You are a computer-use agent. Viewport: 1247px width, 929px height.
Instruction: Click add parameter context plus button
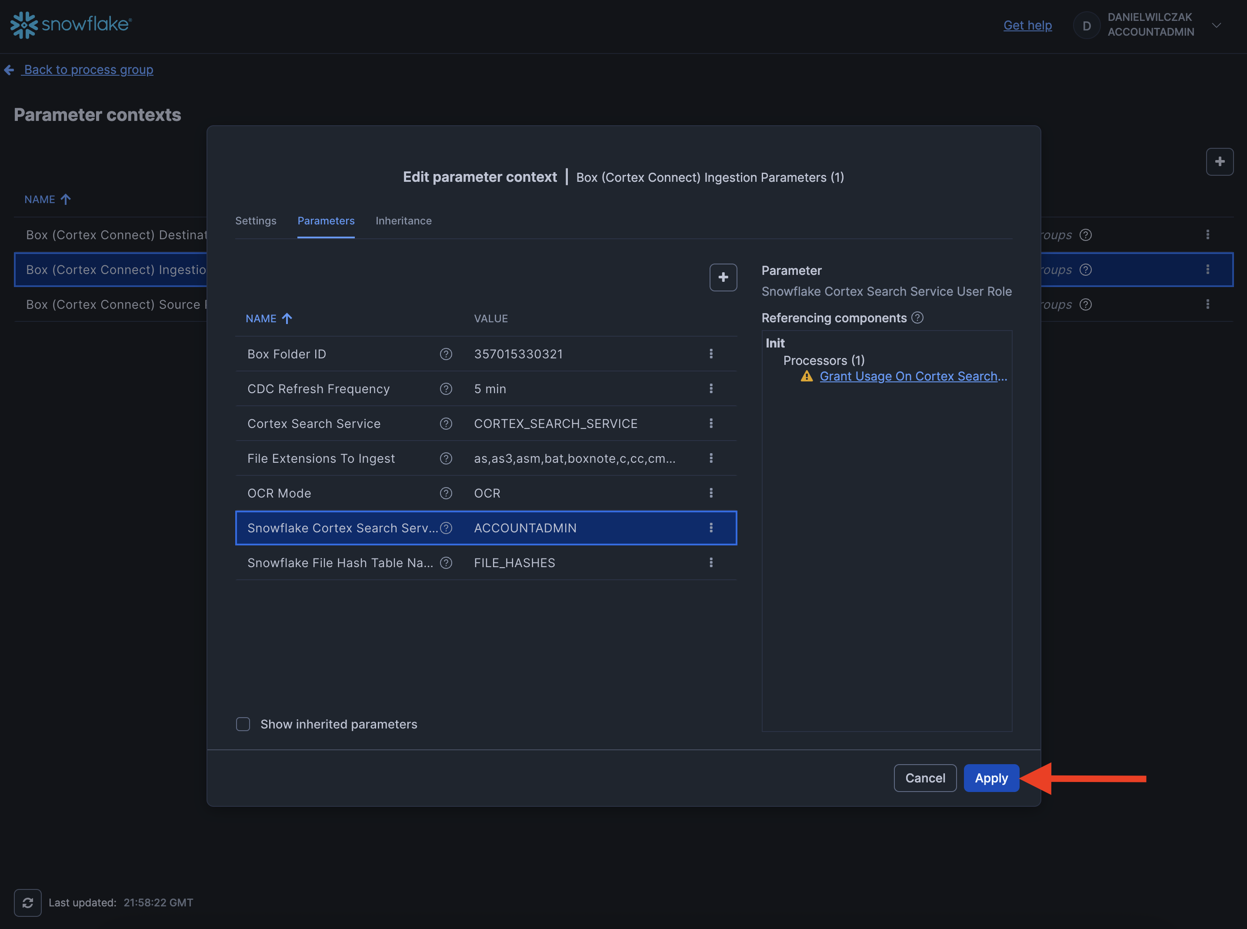tap(1219, 162)
